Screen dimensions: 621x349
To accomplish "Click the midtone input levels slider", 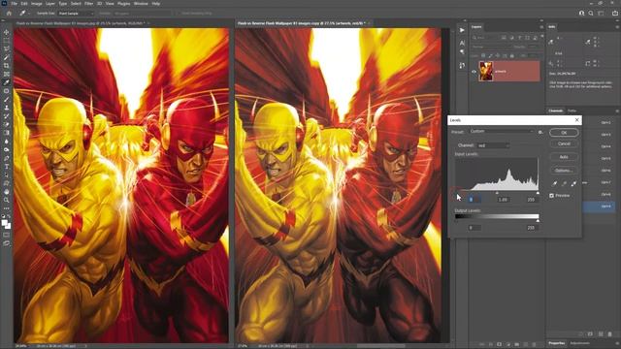I will (x=497, y=193).
